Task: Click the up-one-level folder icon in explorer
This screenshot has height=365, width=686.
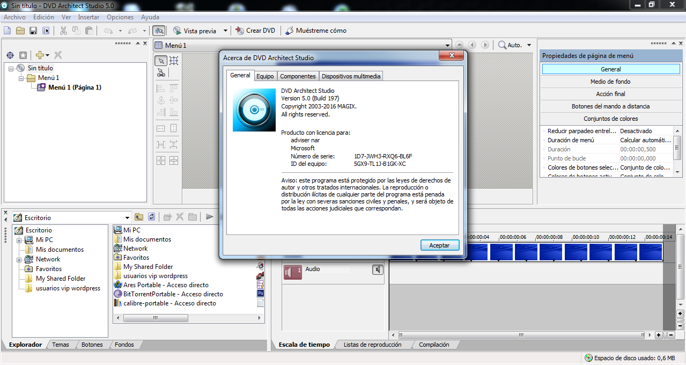Action: [x=139, y=217]
